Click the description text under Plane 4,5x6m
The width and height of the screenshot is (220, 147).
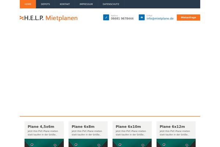(x=43, y=133)
